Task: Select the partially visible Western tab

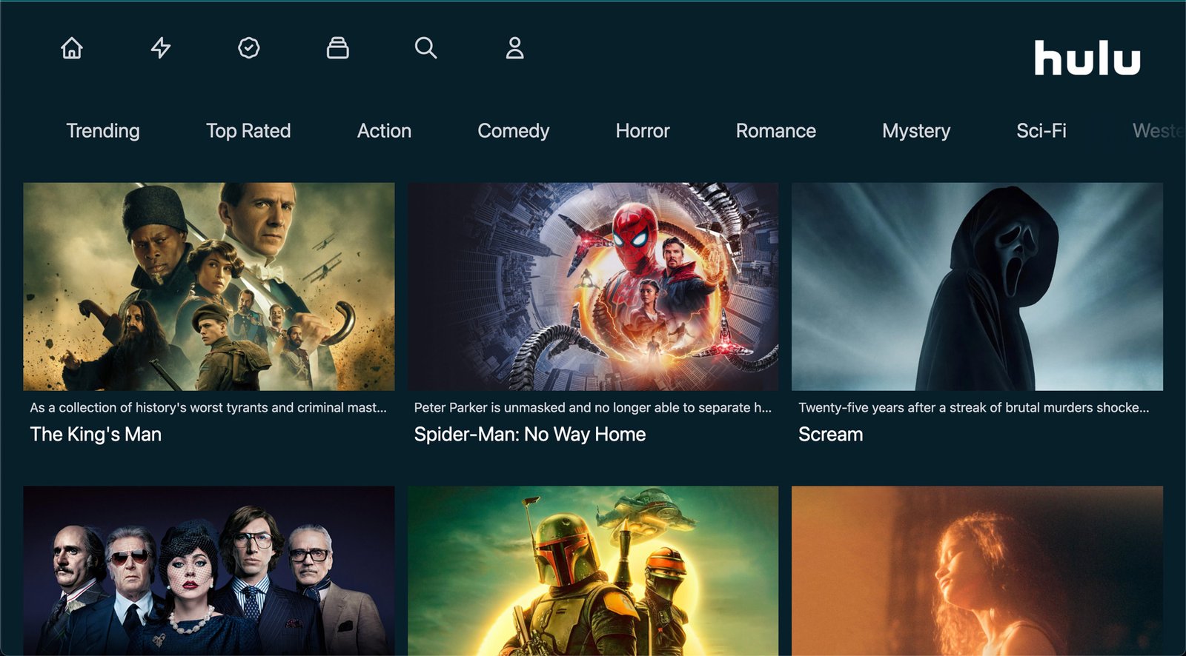Action: (x=1159, y=131)
